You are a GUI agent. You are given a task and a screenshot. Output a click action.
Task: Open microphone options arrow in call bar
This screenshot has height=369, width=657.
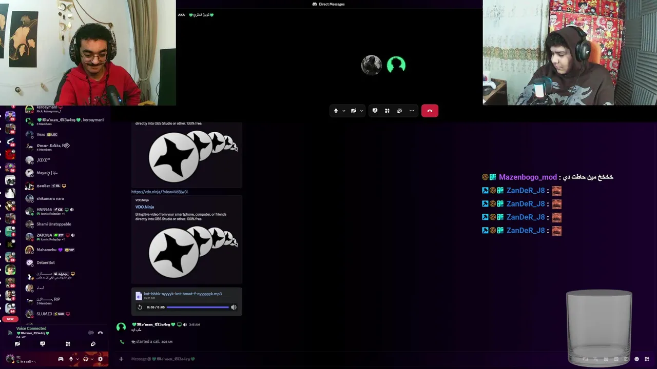click(343, 111)
